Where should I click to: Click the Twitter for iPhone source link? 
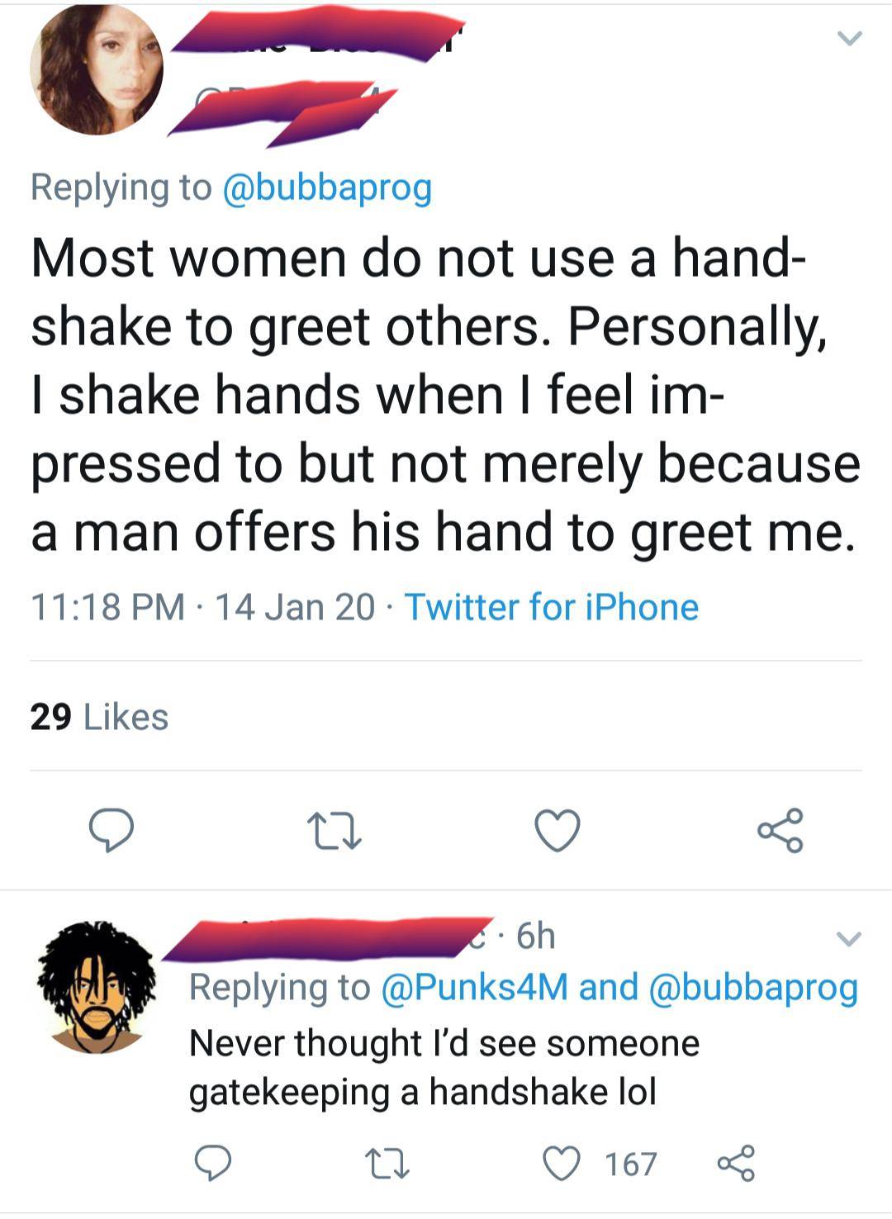coord(551,608)
